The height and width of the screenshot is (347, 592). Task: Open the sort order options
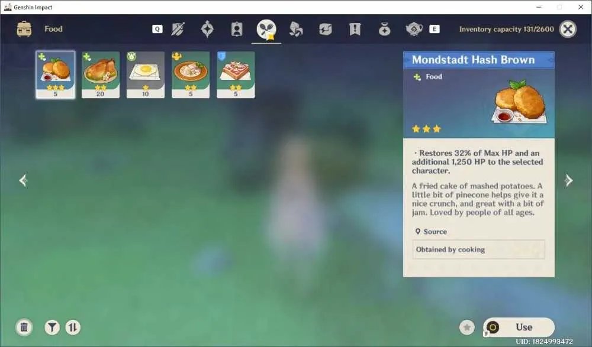pos(73,327)
